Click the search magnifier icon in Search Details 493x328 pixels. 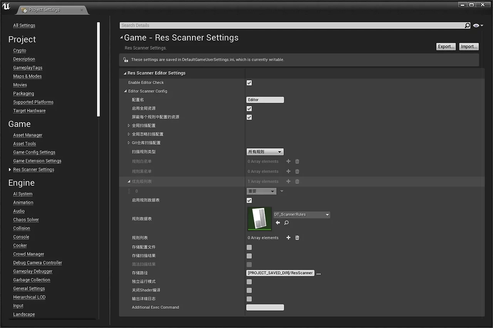click(467, 25)
